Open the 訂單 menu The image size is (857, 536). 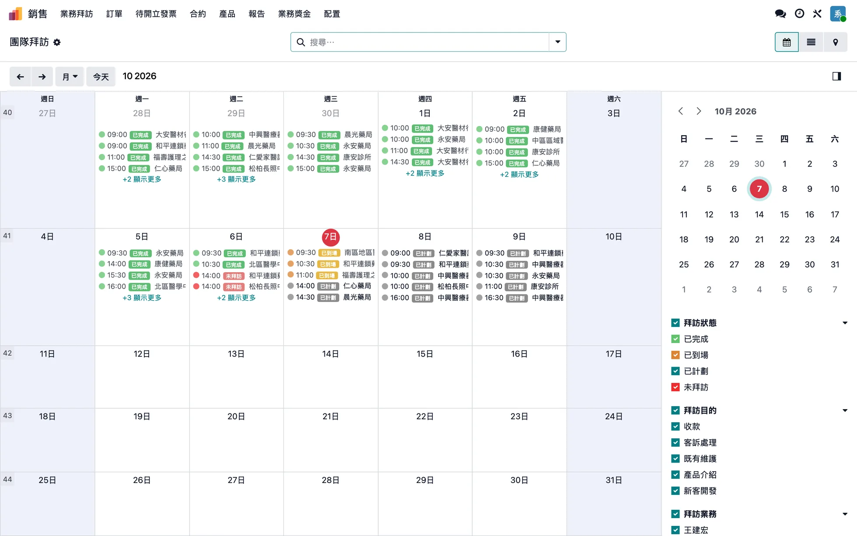(x=114, y=14)
